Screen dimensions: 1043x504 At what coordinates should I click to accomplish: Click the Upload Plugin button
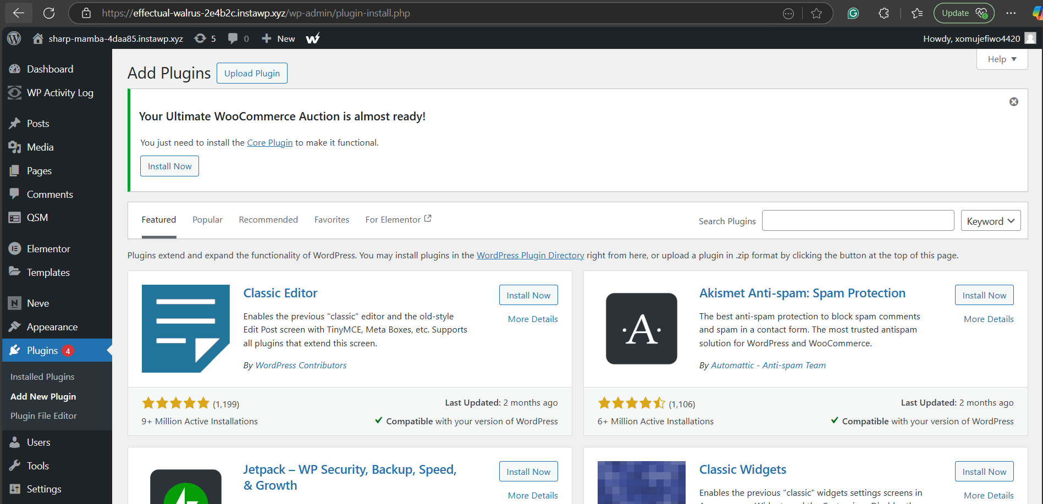252,73
